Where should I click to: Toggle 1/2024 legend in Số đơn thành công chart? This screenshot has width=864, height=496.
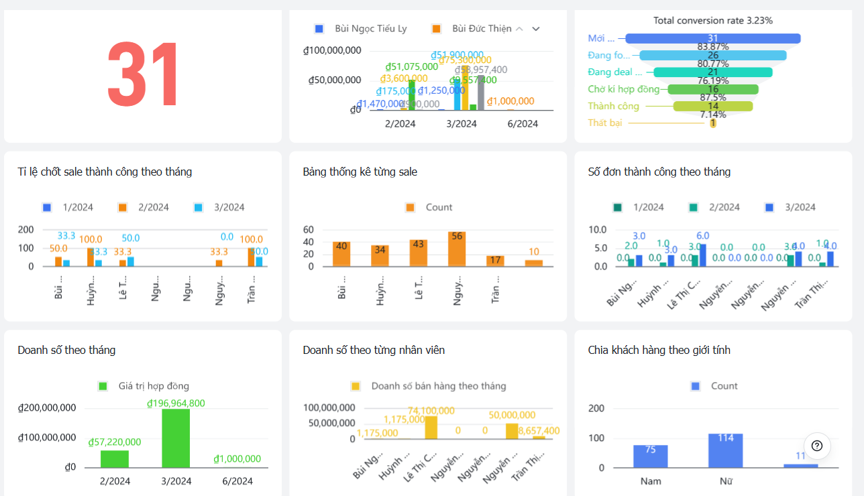click(x=638, y=207)
